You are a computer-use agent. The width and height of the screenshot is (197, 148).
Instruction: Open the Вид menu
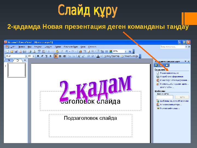point(29,47)
